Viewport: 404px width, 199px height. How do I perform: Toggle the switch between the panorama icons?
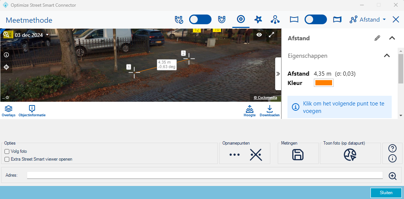316,20
